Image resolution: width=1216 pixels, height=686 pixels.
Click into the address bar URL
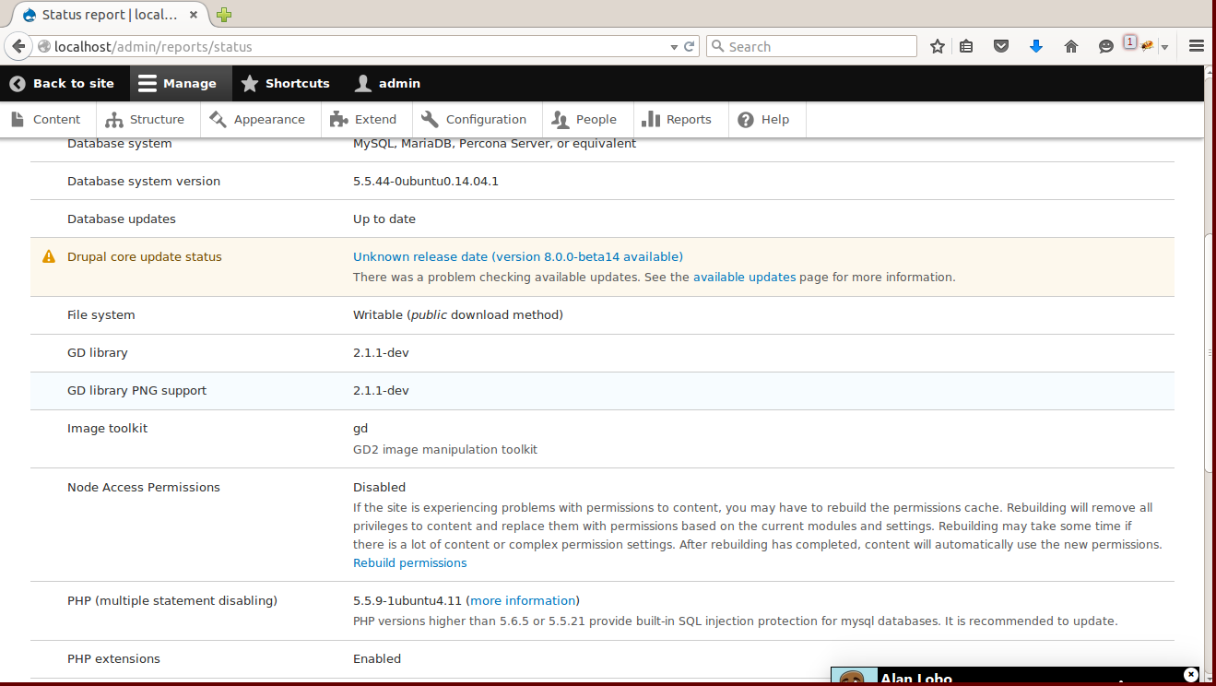pyautogui.click(x=360, y=47)
